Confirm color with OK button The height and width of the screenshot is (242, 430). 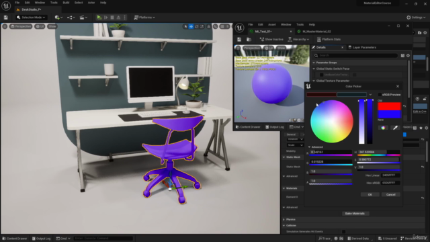click(370, 194)
